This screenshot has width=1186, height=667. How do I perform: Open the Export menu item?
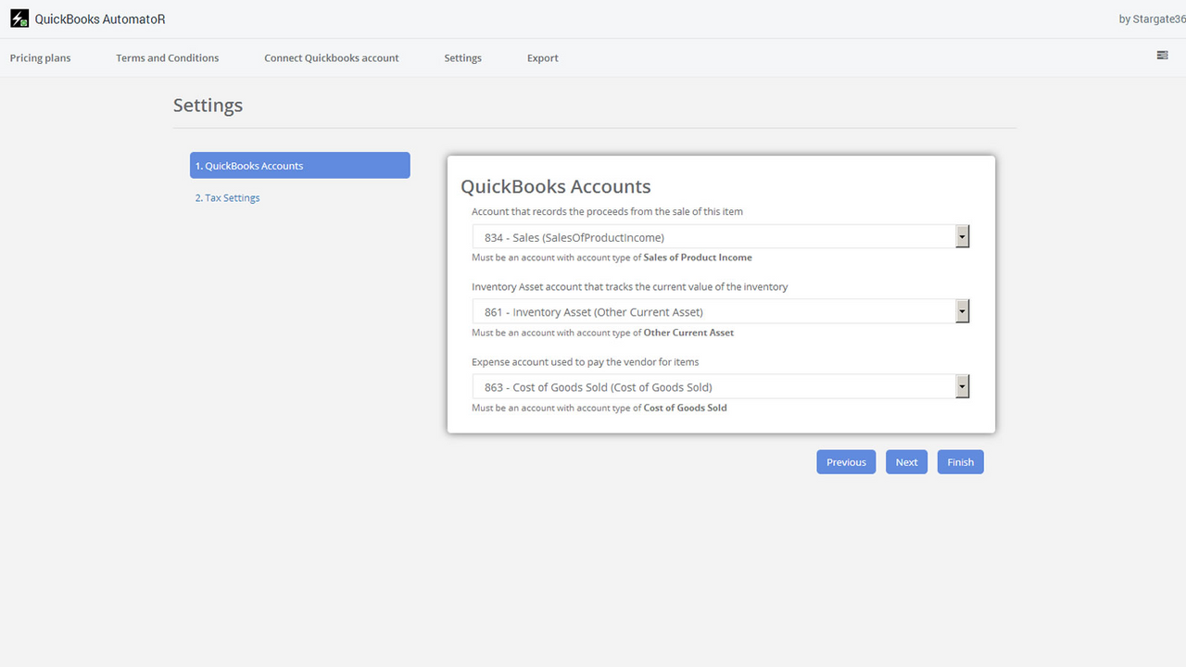coord(543,57)
